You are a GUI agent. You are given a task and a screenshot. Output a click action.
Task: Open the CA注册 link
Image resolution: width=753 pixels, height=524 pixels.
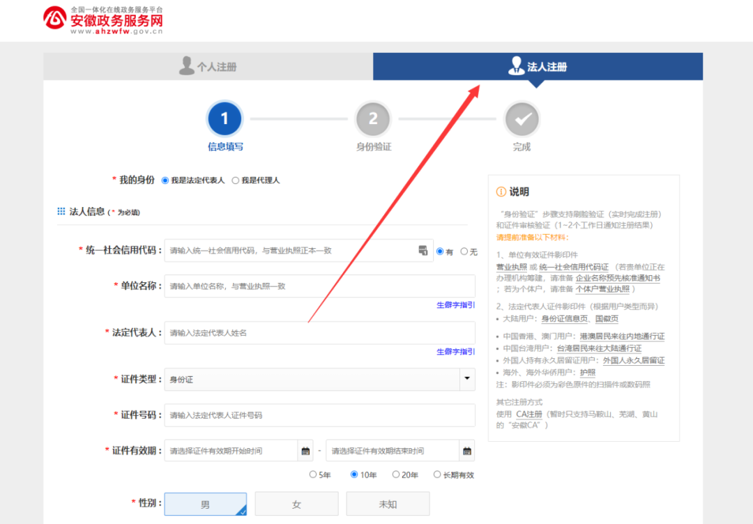point(528,414)
